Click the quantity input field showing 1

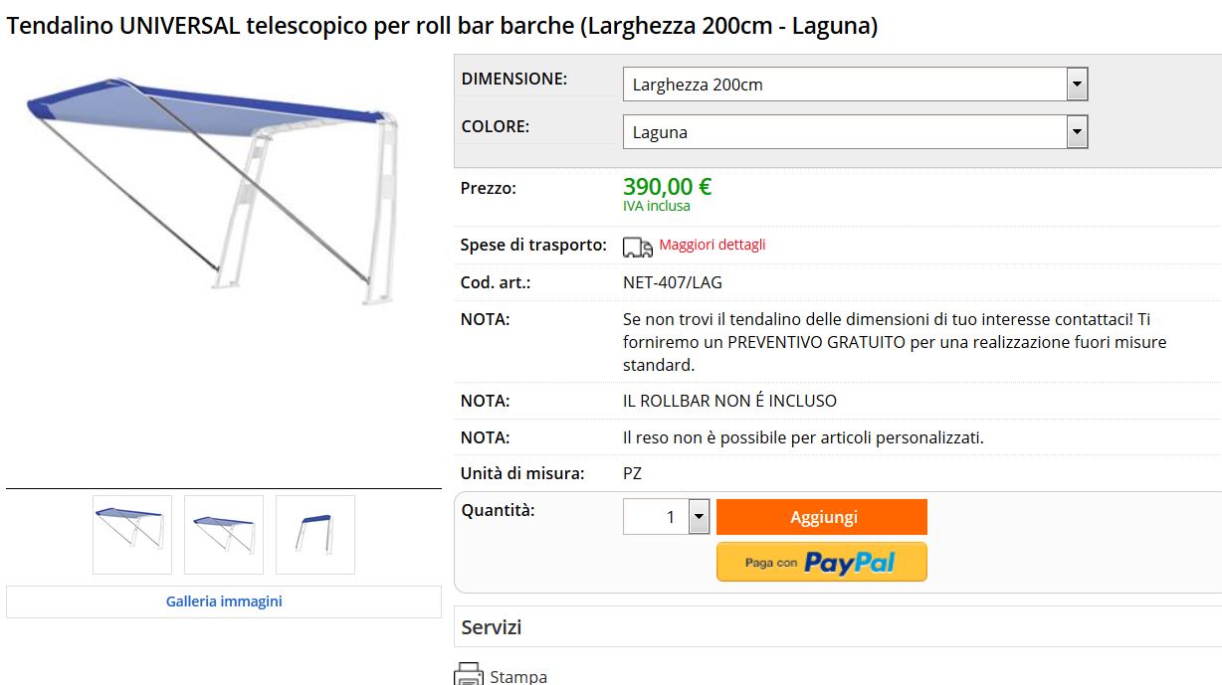[656, 517]
